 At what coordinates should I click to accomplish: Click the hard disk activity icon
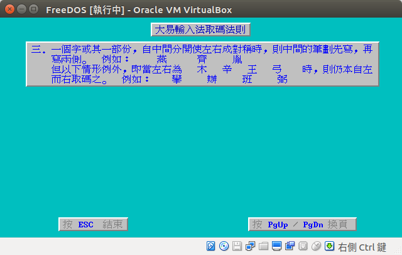pos(212,246)
